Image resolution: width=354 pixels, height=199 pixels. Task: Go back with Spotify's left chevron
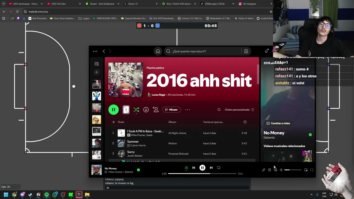(104, 51)
